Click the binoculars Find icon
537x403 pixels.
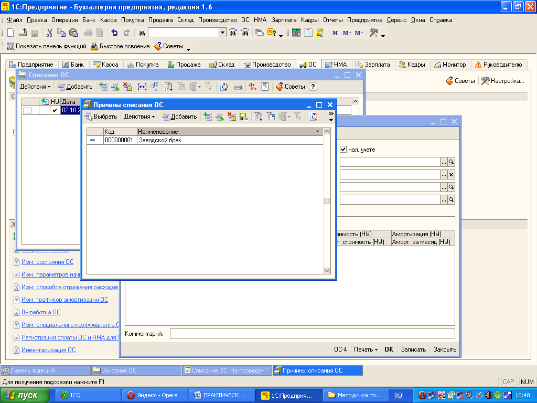pos(142,33)
